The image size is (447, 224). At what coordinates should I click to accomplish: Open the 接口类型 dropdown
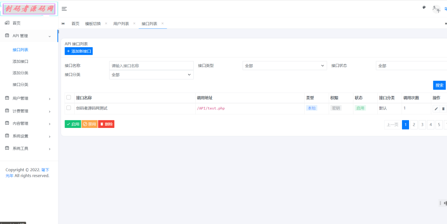coord(284,65)
